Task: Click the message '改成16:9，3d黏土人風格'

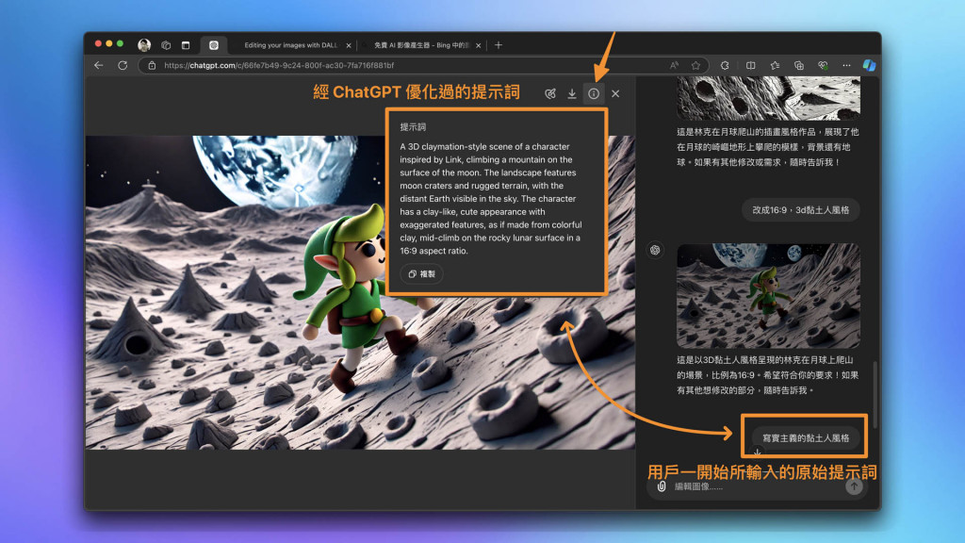Action: (800, 210)
